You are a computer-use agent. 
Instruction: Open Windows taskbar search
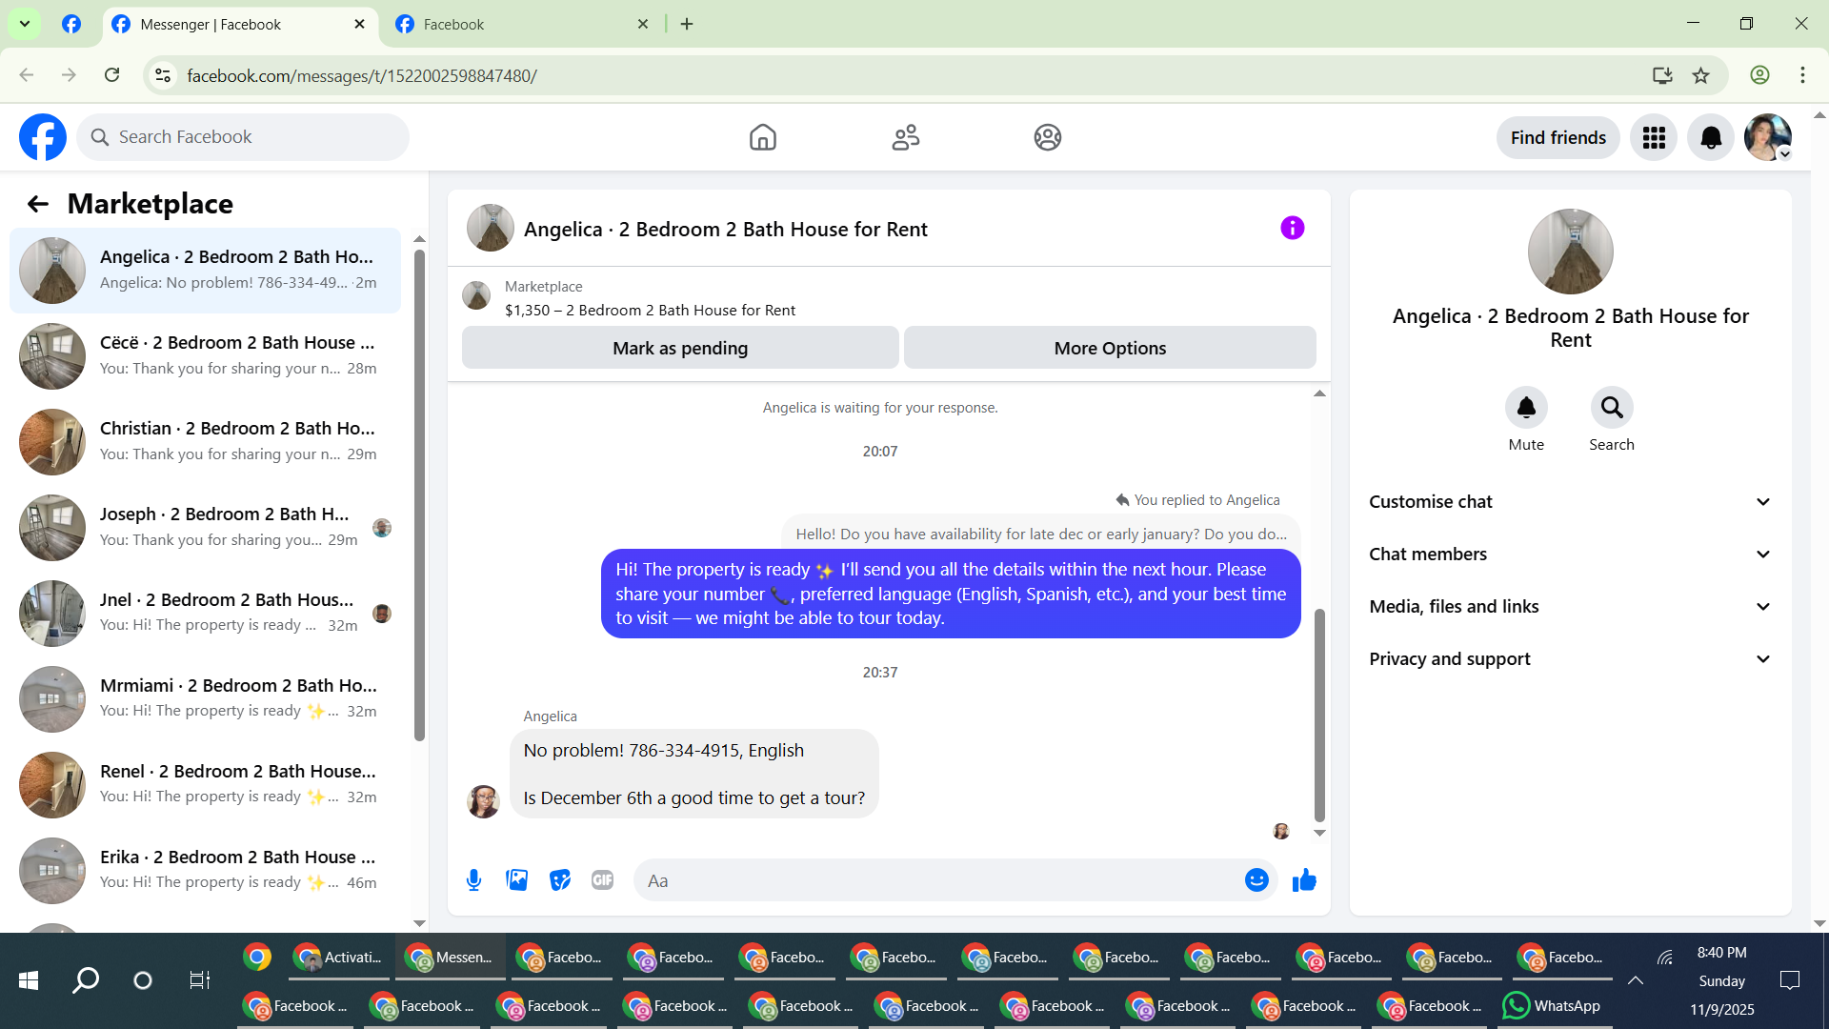point(86,980)
